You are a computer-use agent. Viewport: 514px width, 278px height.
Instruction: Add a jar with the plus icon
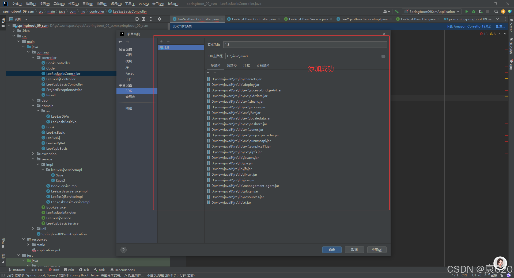(208, 73)
